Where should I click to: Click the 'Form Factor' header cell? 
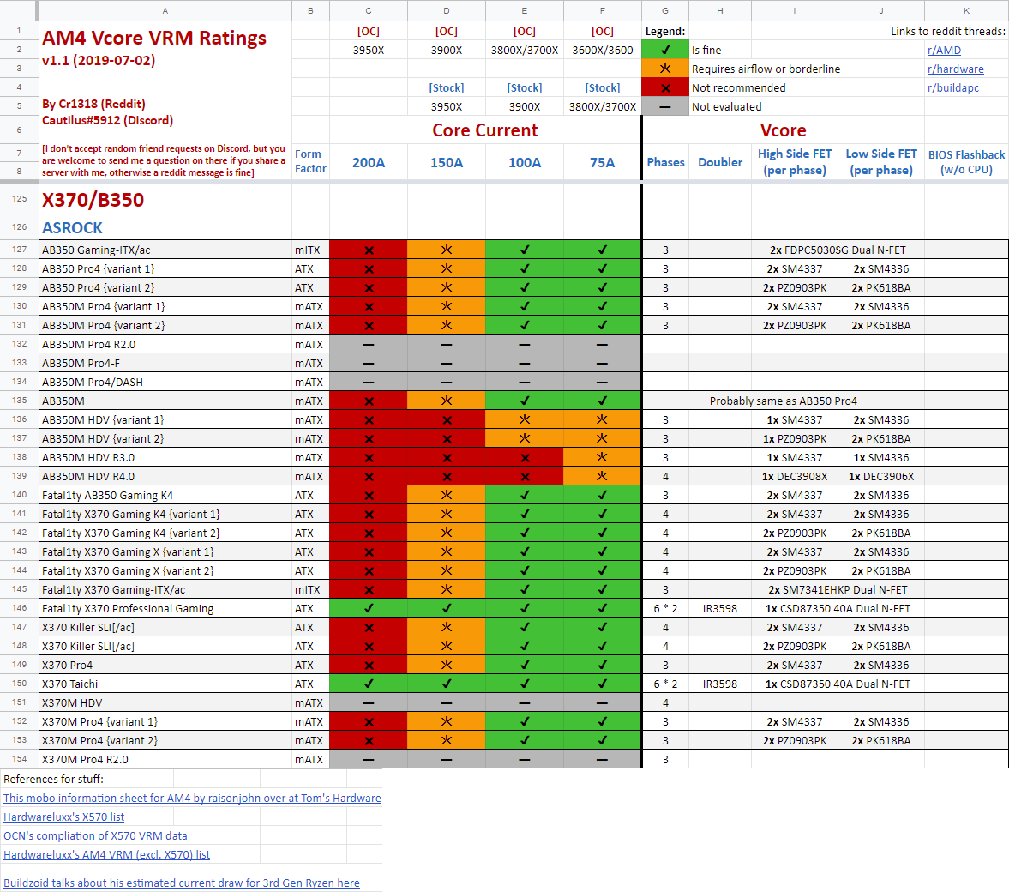click(310, 161)
